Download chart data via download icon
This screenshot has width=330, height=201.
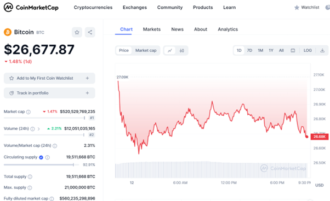coord(322,50)
